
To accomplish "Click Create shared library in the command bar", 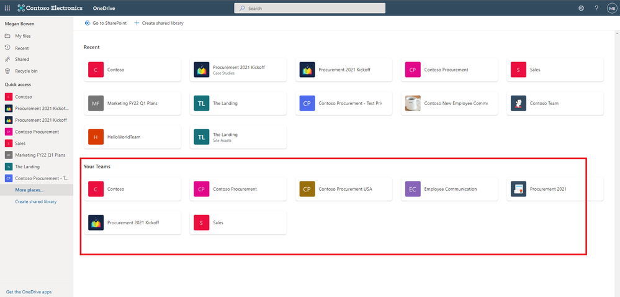I will (x=159, y=23).
